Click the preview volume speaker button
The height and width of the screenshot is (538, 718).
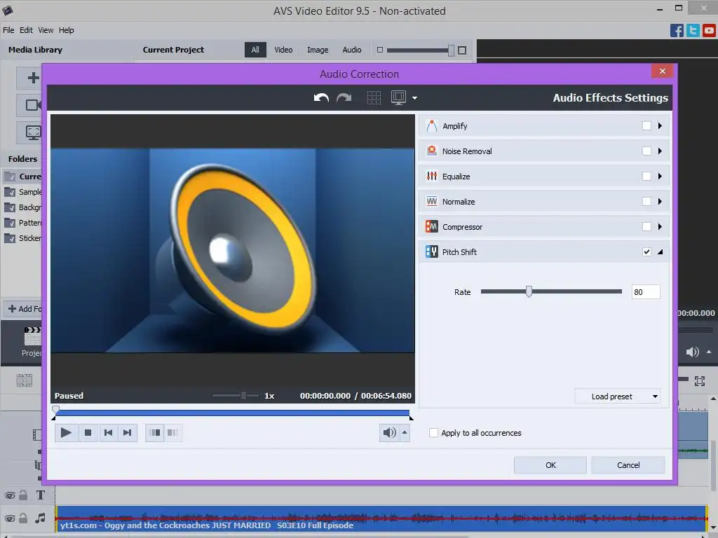click(x=389, y=432)
